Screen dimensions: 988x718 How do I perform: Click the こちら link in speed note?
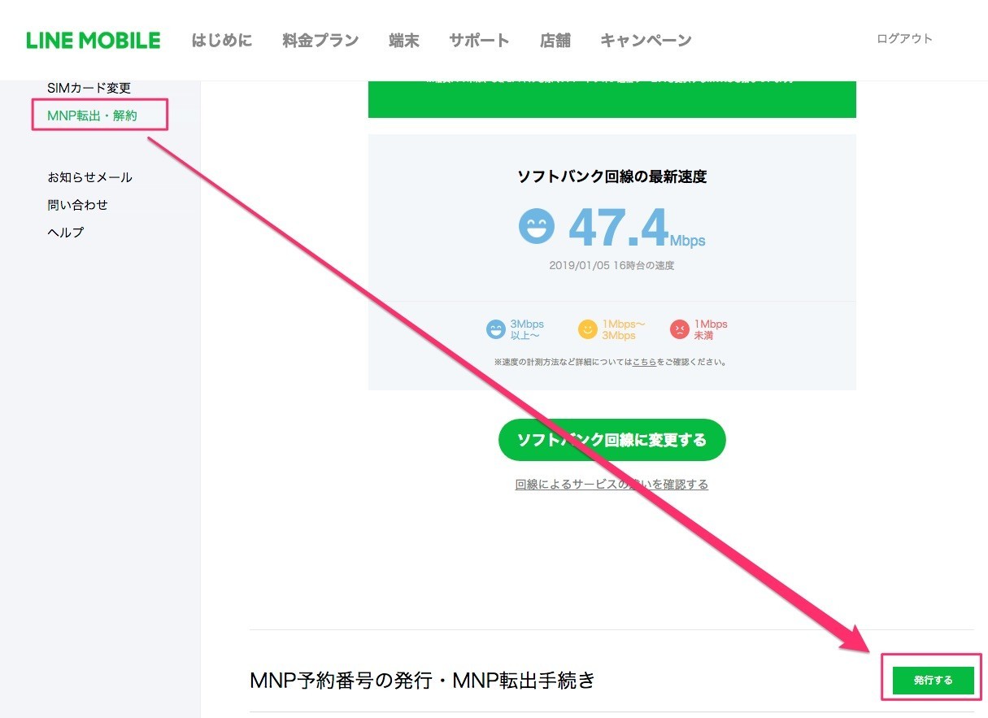click(x=644, y=362)
